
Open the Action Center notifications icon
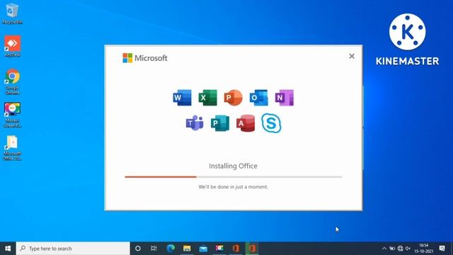[442, 249]
